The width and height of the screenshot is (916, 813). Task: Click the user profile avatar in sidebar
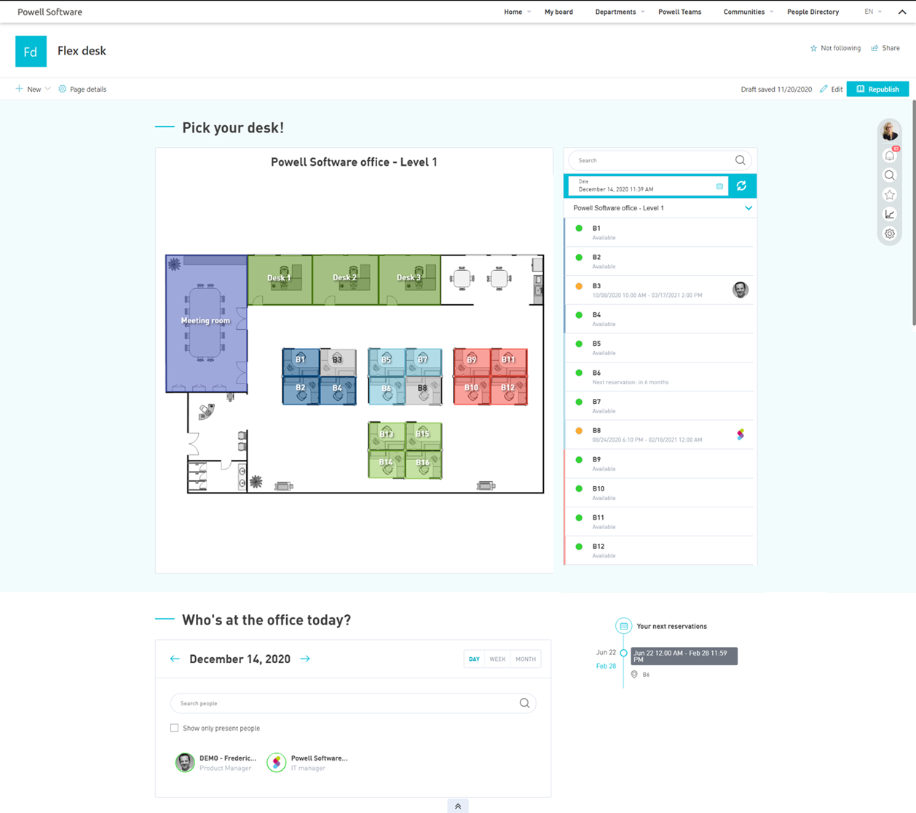[890, 132]
